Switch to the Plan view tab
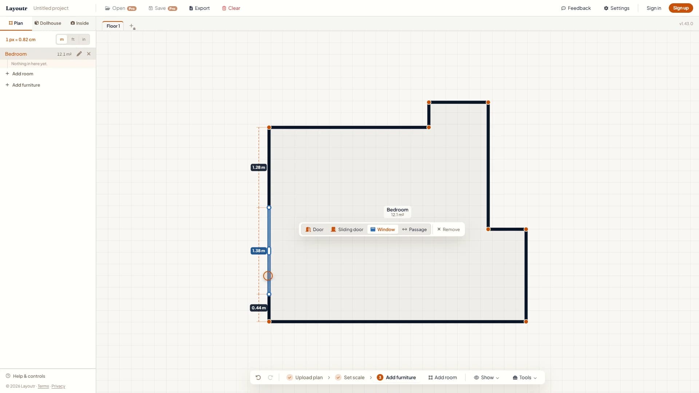The image size is (699, 393). (x=16, y=23)
